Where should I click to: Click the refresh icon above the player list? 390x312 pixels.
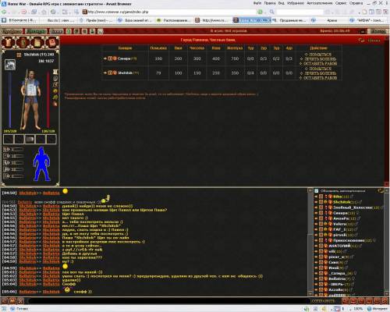click(x=380, y=191)
